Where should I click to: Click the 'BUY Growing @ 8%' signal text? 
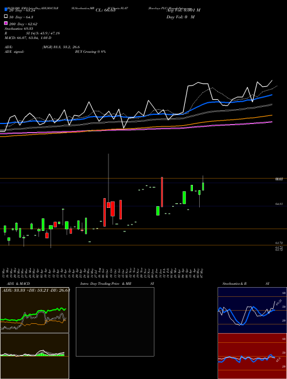pyautogui.click(x=90, y=52)
